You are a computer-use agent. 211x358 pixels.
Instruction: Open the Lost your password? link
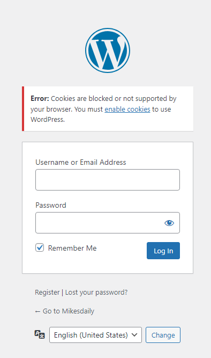tap(96, 292)
